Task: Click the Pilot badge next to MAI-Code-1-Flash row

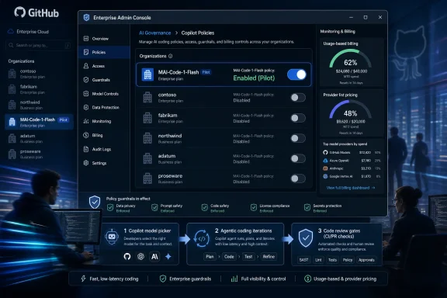Action: pos(206,72)
